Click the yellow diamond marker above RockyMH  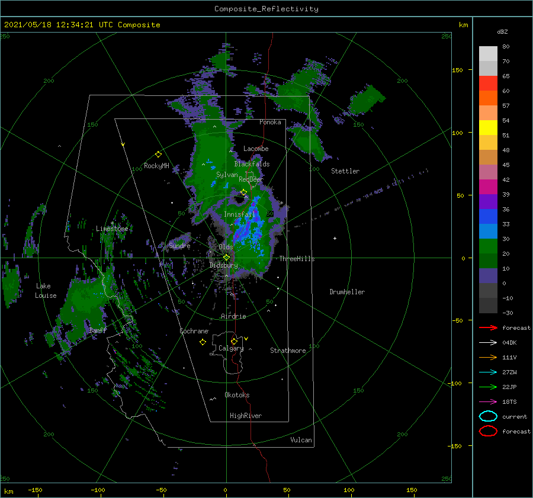(x=158, y=155)
